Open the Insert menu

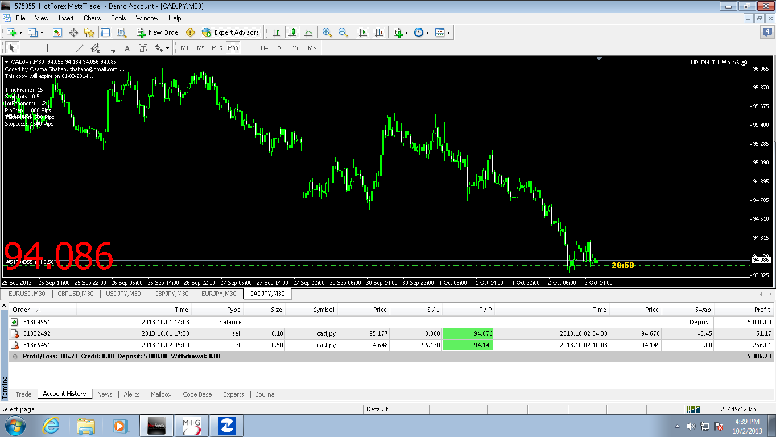(x=66, y=18)
